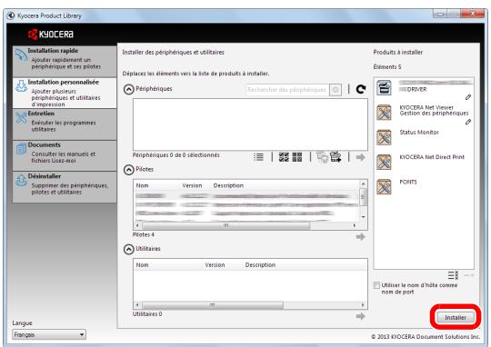The height and width of the screenshot is (347, 491).
Task: Collapse the Périphériques section
Action: click(x=128, y=90)
